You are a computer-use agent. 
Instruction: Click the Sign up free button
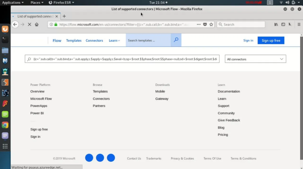tap(271, 40)
